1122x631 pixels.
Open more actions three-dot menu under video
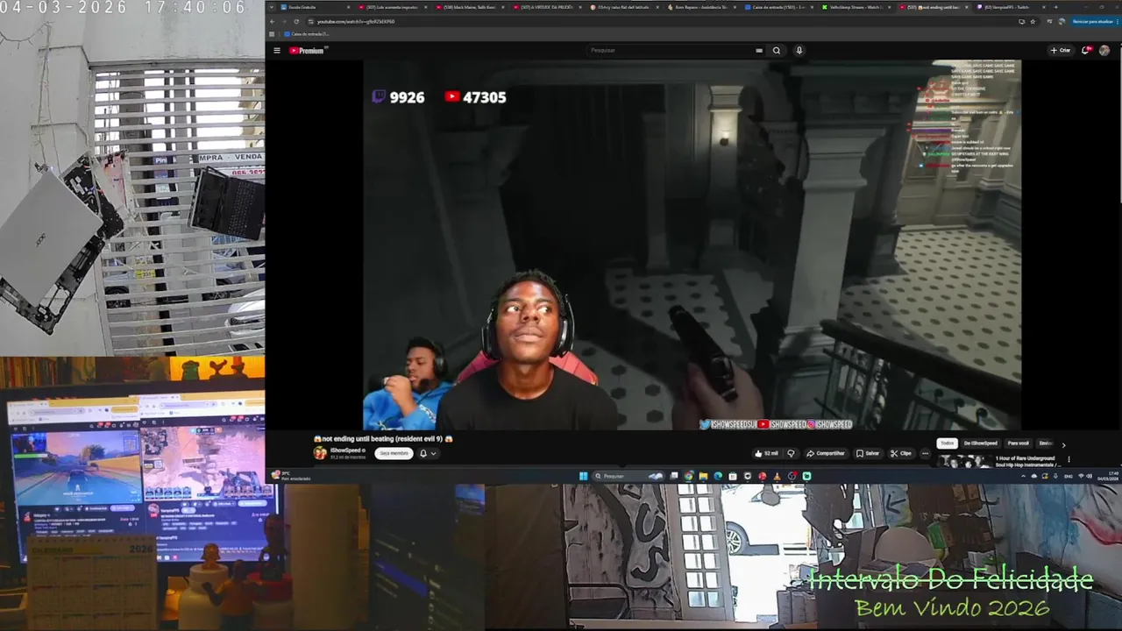(925, 453)
